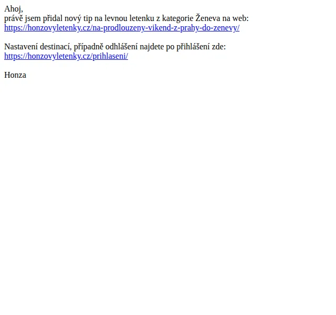336x315 pixels.
Task: Open the Prague to Geneva weekend link
Action: [122, 28]
